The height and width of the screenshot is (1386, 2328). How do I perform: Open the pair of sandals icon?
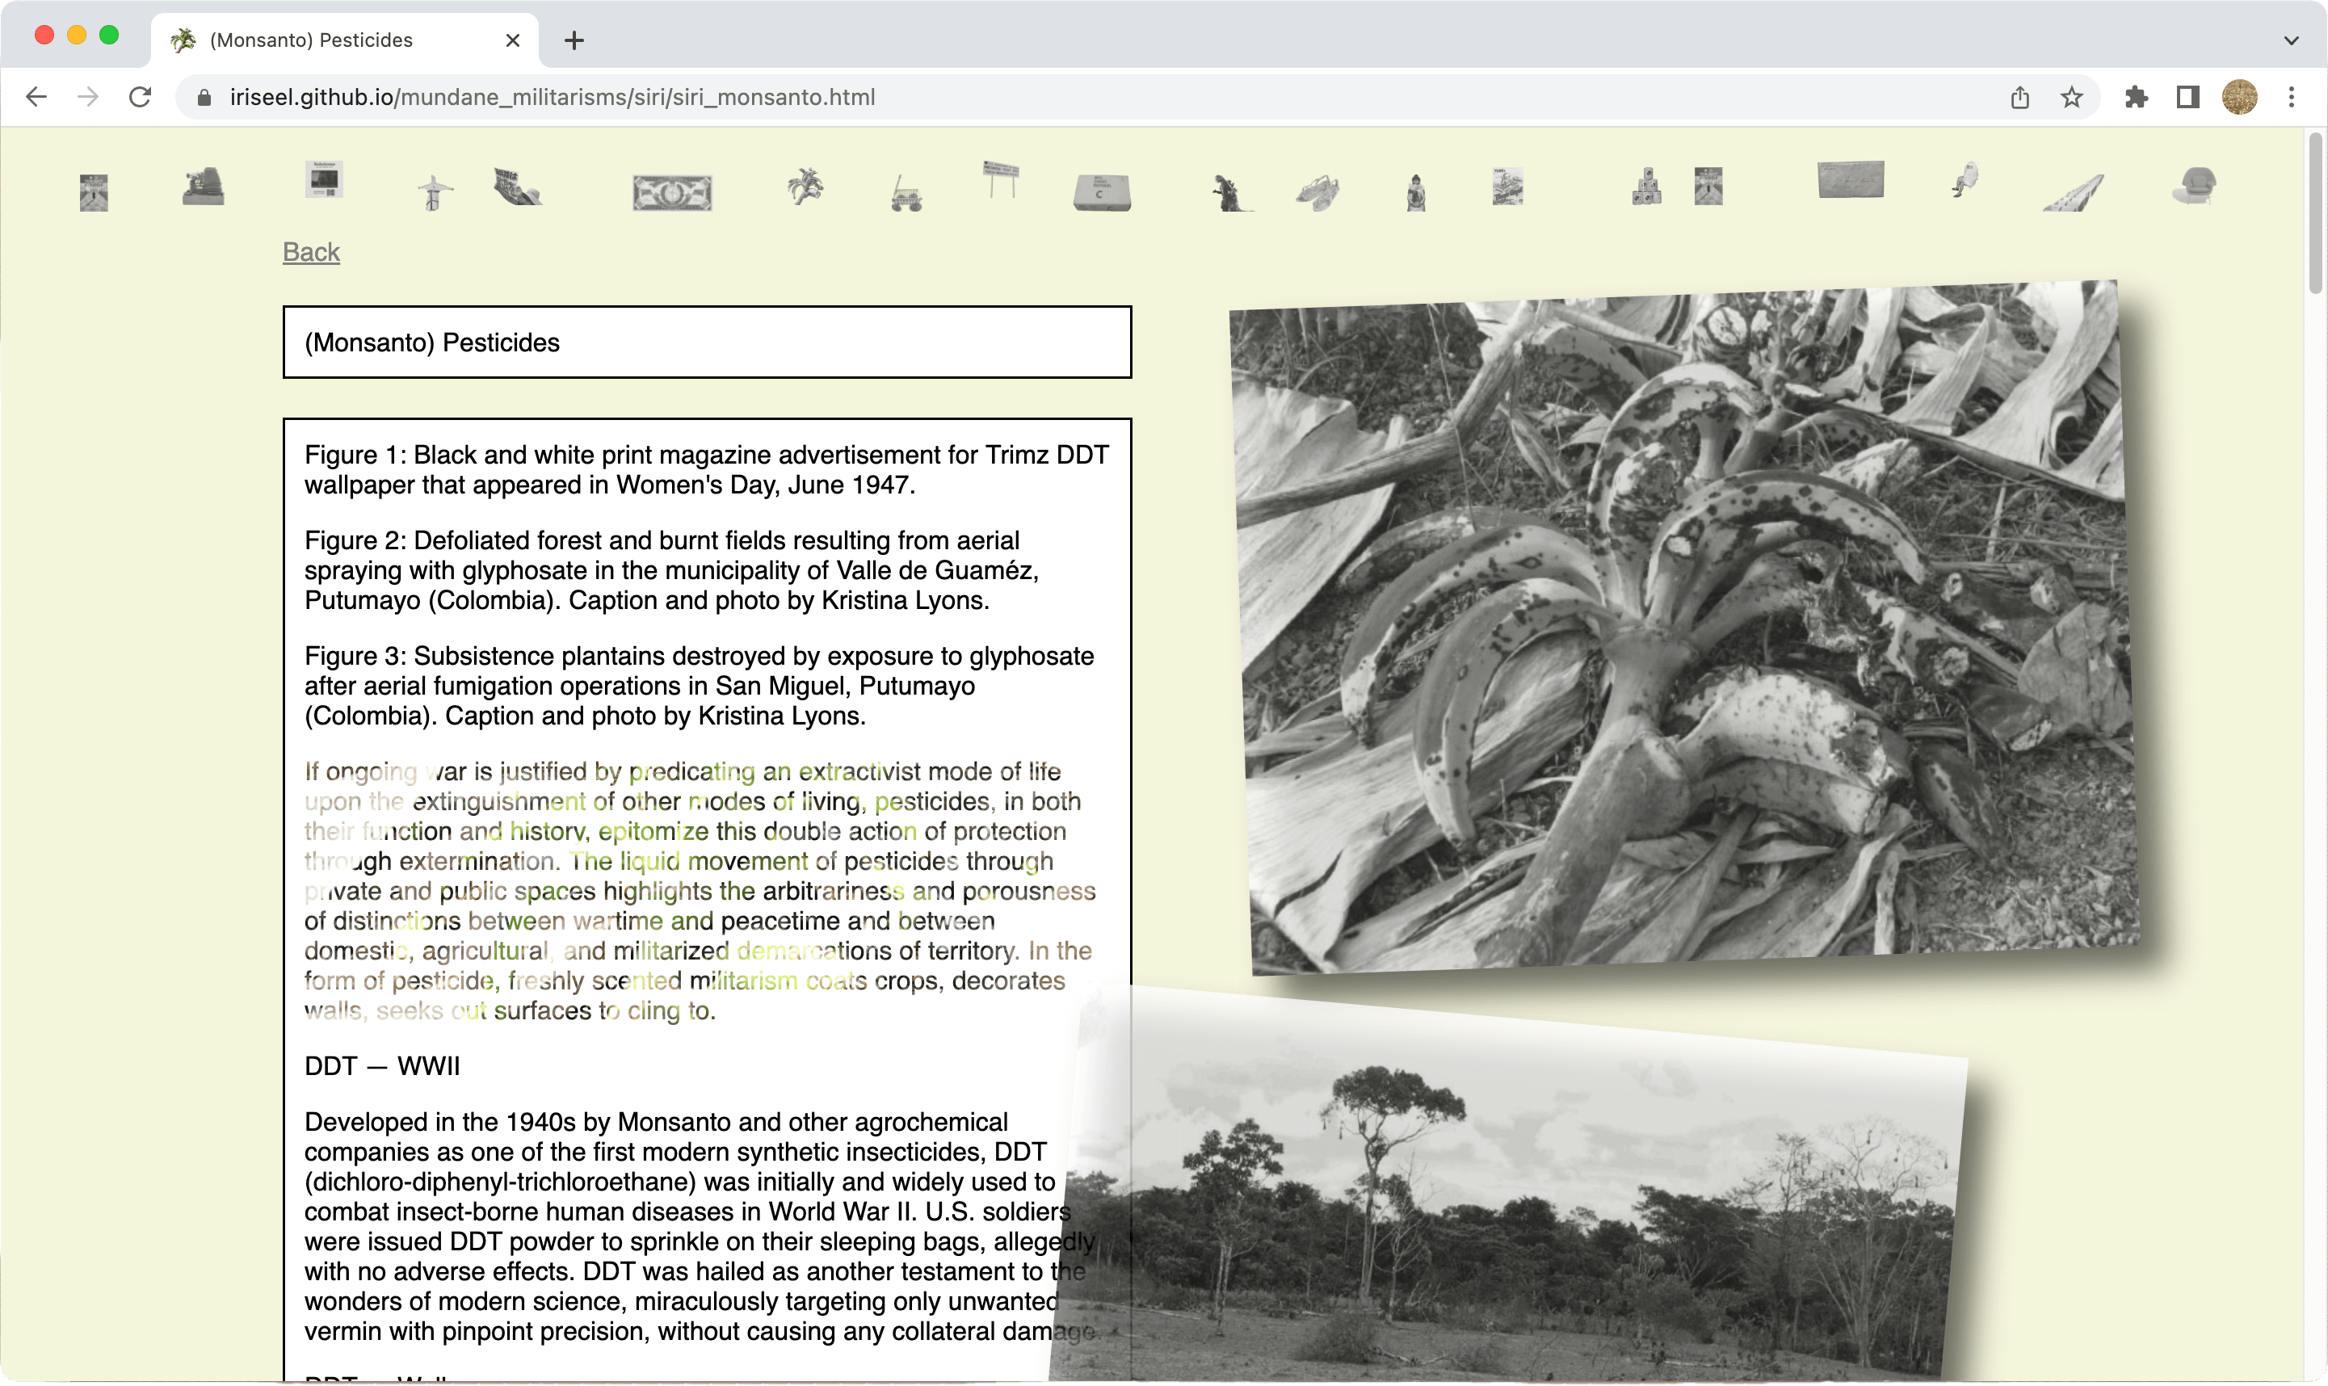click(1317, 192)
